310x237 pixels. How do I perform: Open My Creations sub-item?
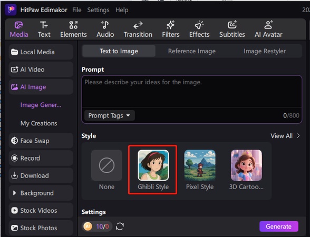tap(39, 123)
